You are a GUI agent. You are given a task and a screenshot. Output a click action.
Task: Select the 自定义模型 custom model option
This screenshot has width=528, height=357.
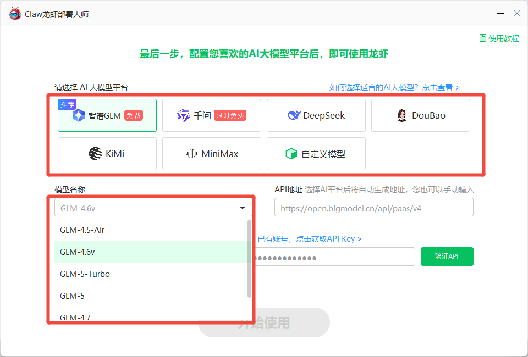[316, 154]
